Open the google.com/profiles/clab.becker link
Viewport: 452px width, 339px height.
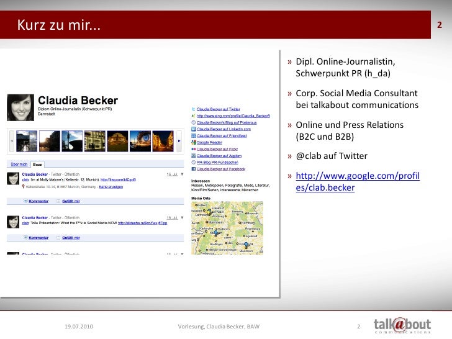click(358, 181)
